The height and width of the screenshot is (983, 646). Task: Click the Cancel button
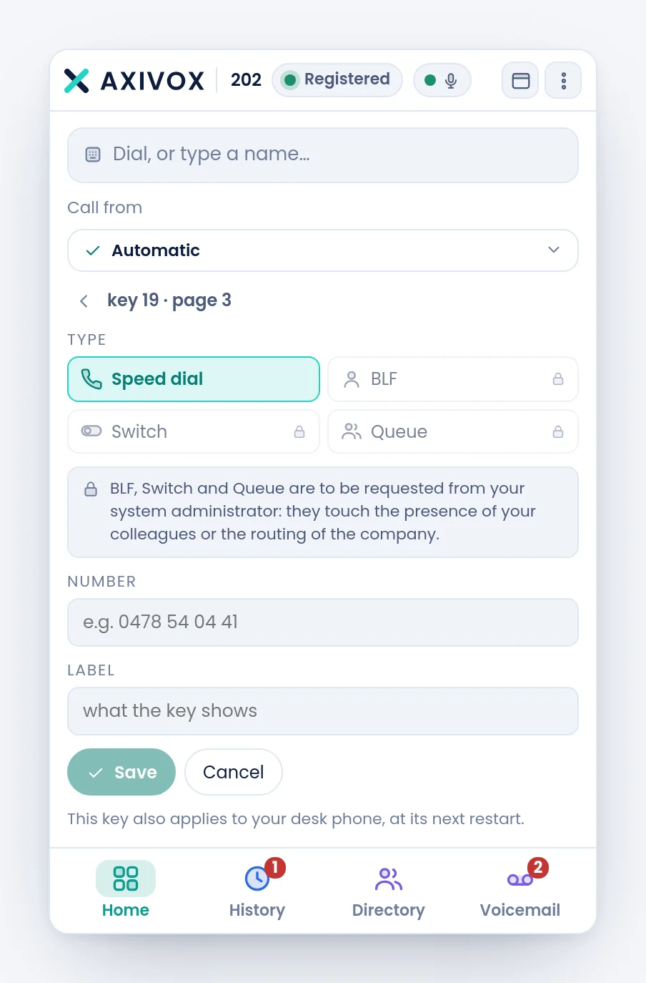234,772
